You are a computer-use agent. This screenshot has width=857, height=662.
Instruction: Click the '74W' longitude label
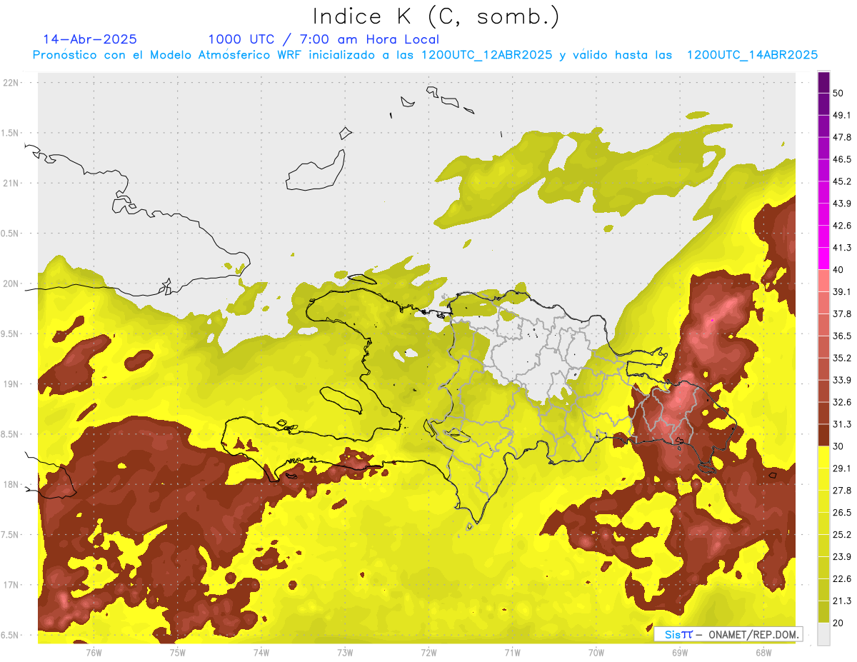click(x=261, y=652)
